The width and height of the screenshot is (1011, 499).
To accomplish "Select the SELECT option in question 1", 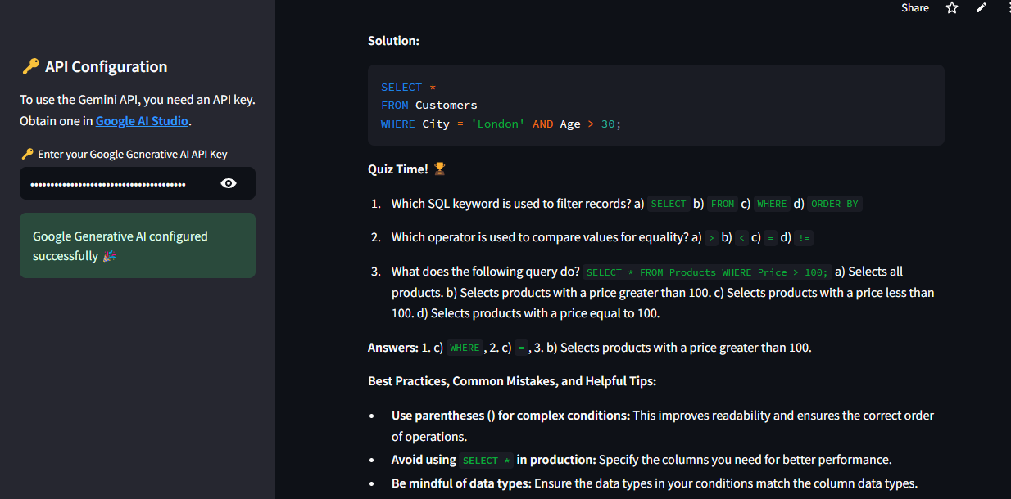I will 669,204.
